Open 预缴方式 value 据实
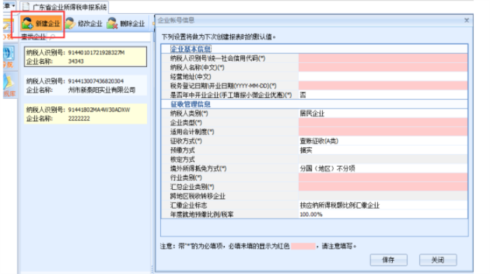 [x=383, y=150]
